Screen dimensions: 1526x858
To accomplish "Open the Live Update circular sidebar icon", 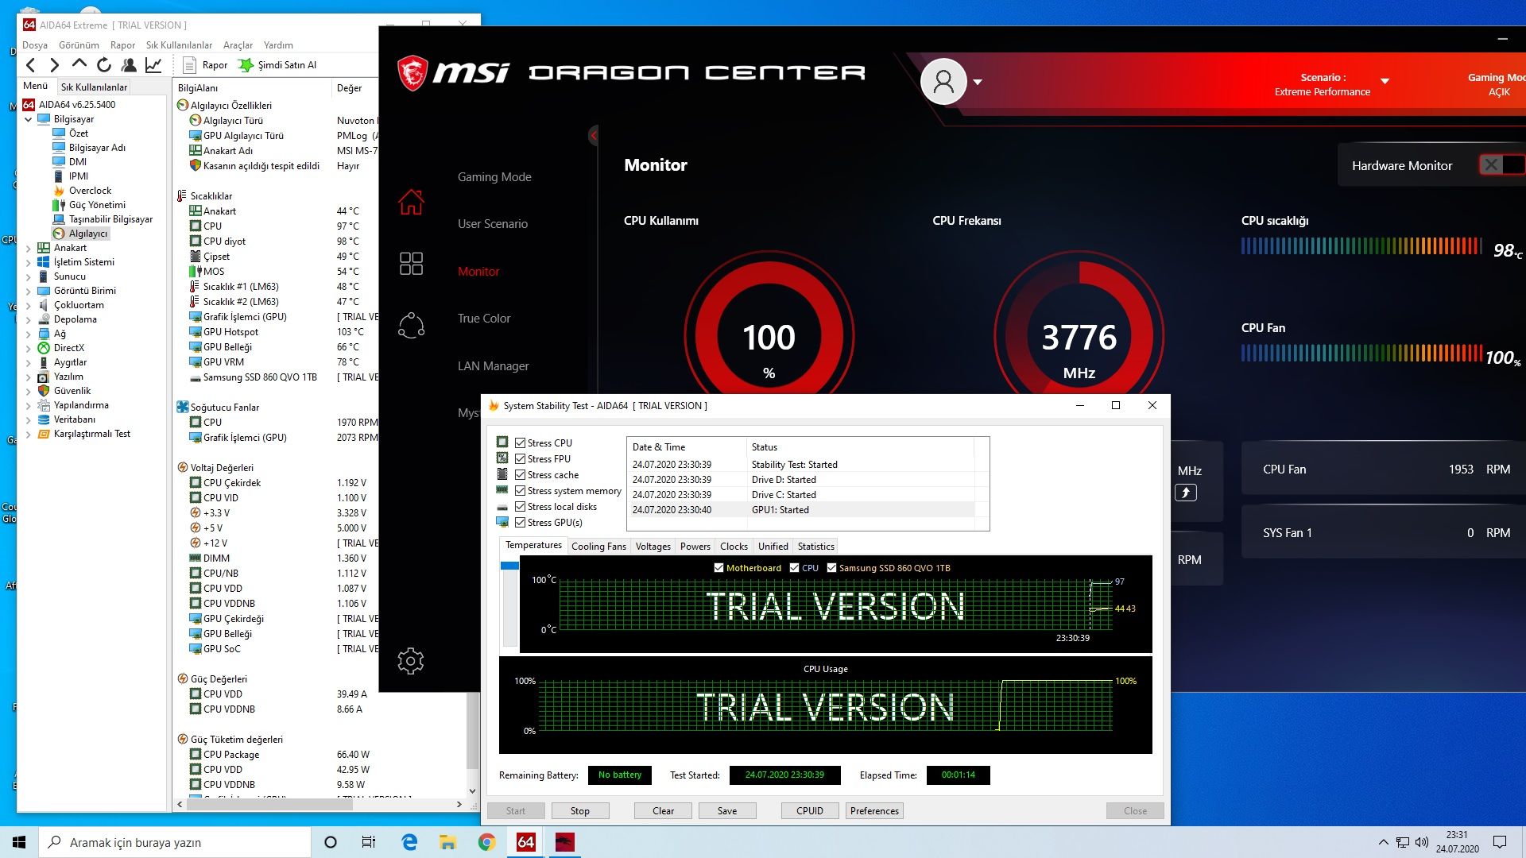I will click(x=411, y=326).
